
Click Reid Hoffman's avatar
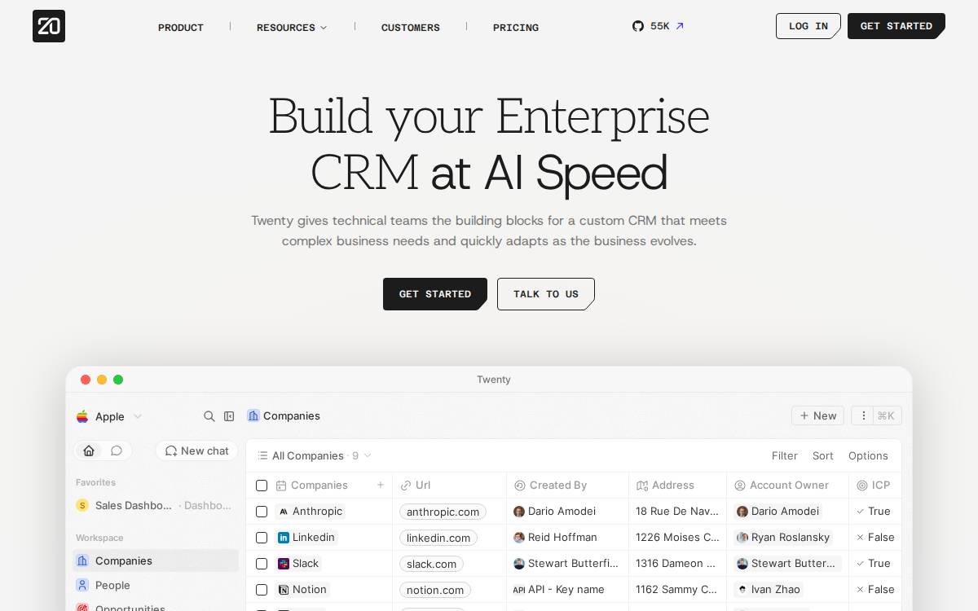click(519, 538)
